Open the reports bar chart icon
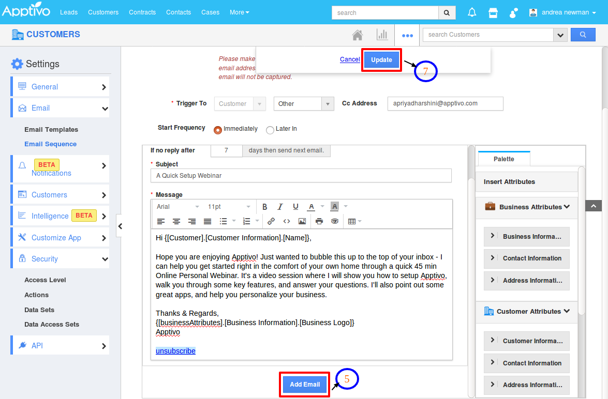 (382, 35)
